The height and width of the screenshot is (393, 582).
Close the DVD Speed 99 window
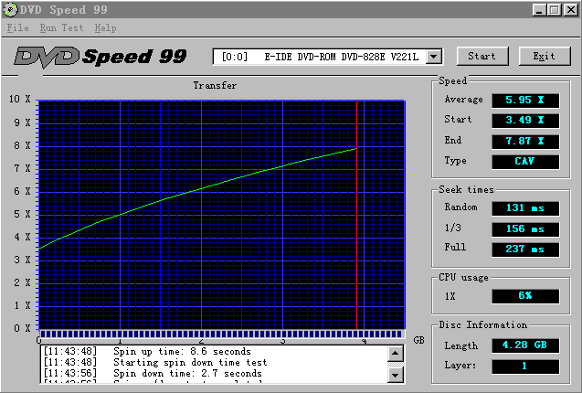[x=571, y=10]
